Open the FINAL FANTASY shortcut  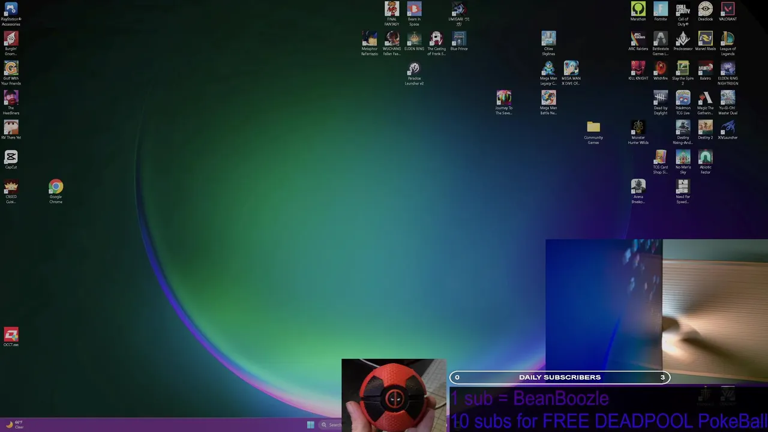tap(392, 14)
